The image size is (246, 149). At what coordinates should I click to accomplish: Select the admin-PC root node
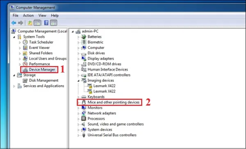coord(91,31)
